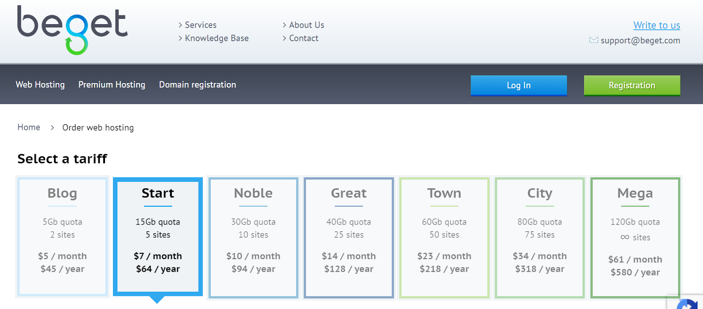
Task: Click the 50 sites text
Action: pyautogui.click(x=444, y=235)
